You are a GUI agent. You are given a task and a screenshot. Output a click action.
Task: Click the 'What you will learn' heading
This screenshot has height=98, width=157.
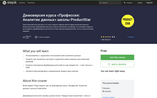36,51
